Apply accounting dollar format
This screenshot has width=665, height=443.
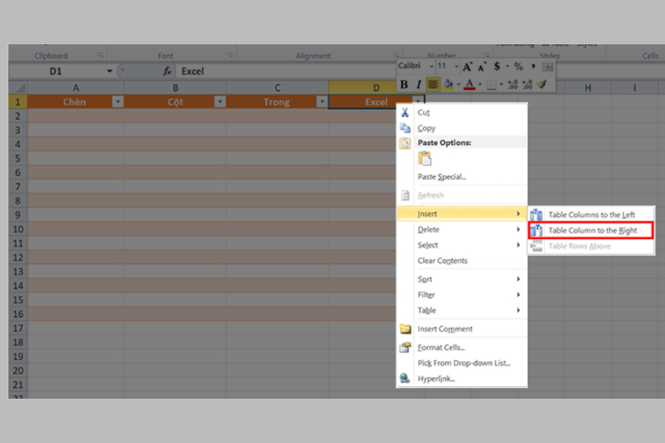[x=497, y=66]
